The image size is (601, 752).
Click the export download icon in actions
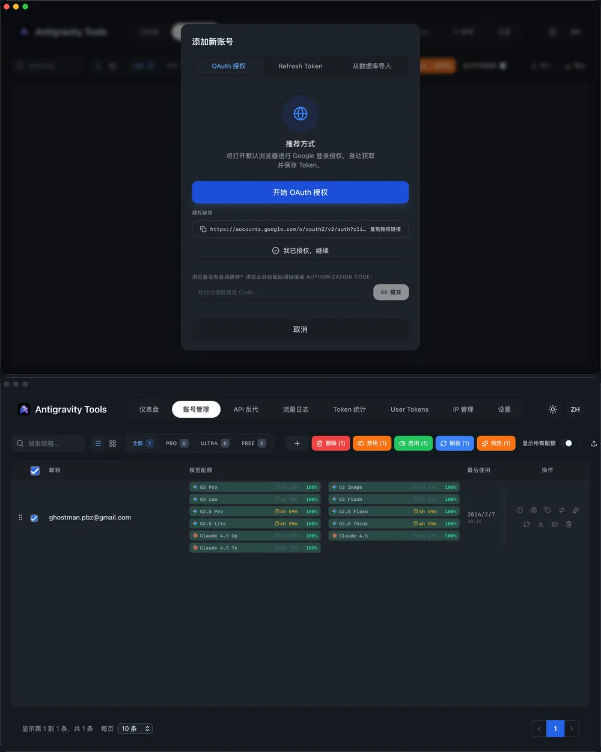tap(540, 524)
